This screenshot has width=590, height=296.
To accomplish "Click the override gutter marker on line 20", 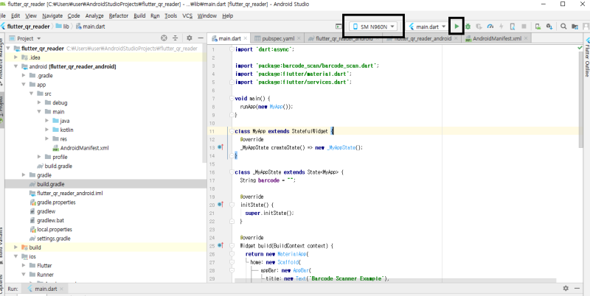I will tap(221, 205).
